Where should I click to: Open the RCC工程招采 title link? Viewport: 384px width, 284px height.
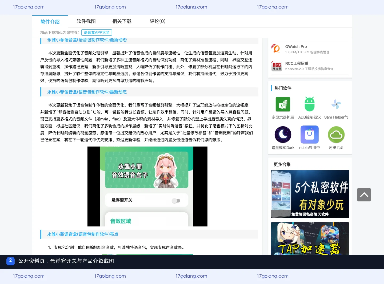(297, 63)
